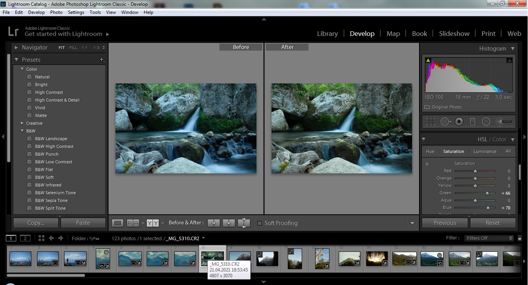Toggle the filter lock switch beside Filters Off

click(520, 238)
